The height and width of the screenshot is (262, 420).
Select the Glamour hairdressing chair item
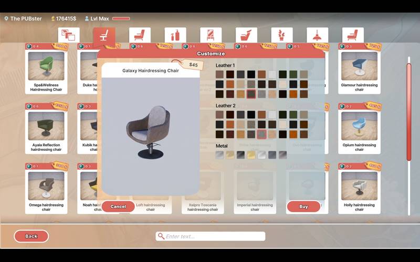click(x=359, y=71)
